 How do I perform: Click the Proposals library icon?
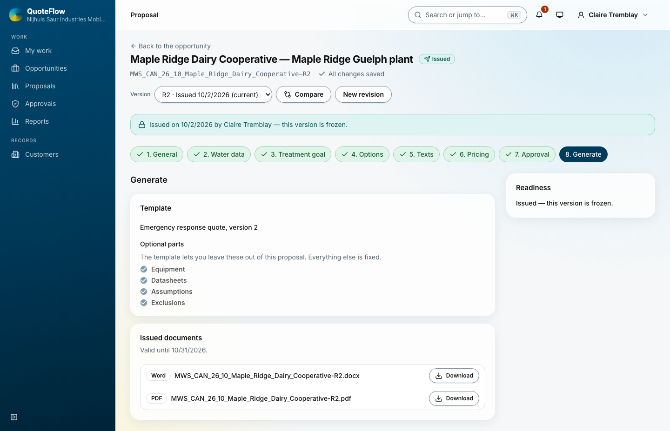[x=15, y=86]
